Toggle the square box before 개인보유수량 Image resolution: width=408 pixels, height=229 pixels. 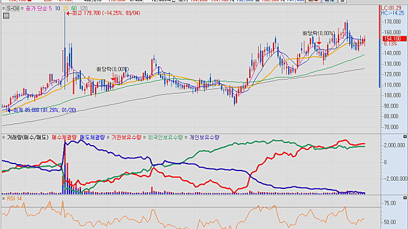coord(186,137)
